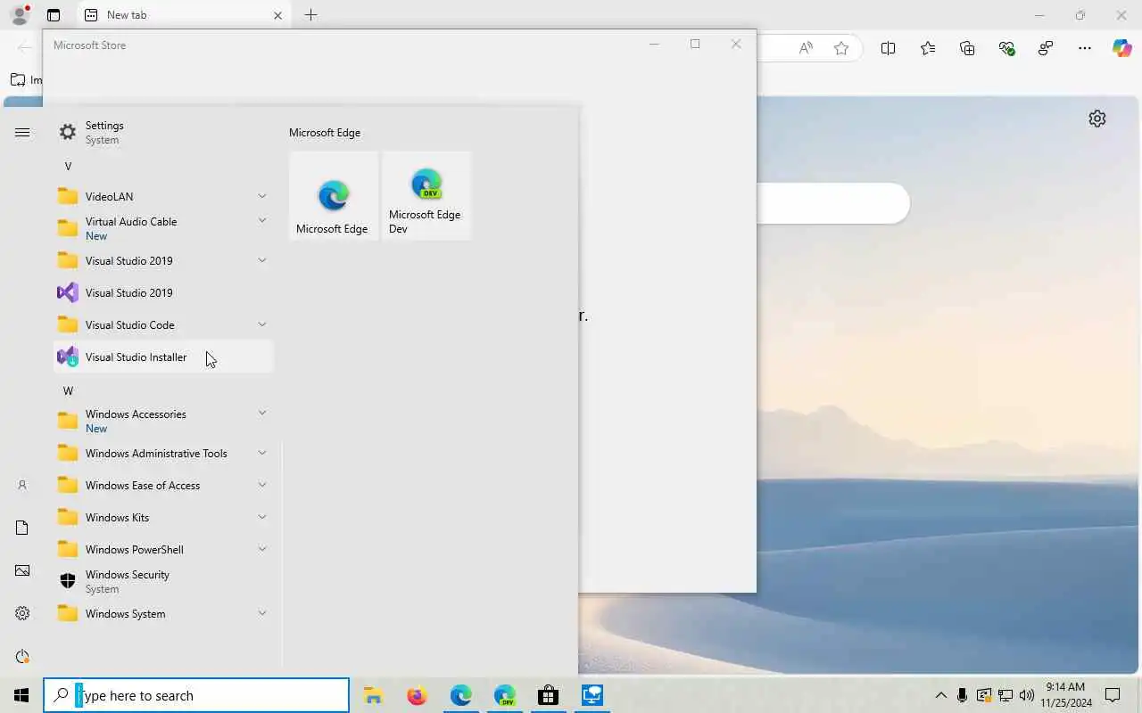Image resolution: width=1142 pixels, height=713 pixels.
Task: Click the clock showing 9:14 AM
Action: coord(1065,687)
